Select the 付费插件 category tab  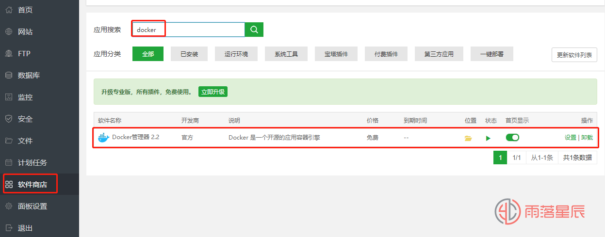pyautogui.click(x=386, y=54)
